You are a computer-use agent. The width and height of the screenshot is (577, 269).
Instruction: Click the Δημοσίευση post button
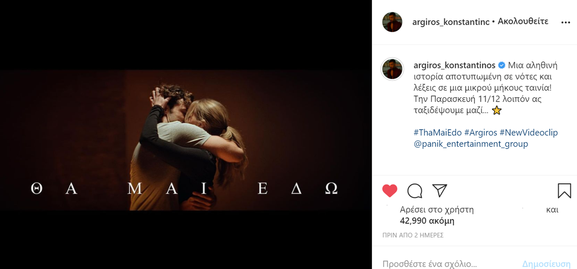point(546,264)
